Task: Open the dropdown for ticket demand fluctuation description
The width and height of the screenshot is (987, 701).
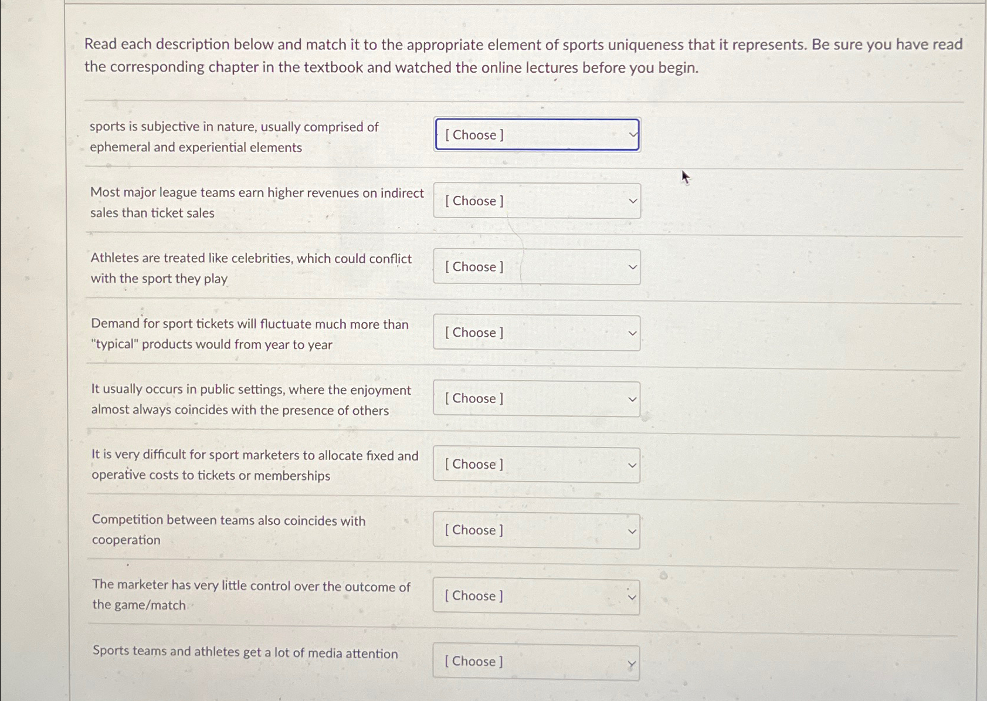Action: coord(536,333)
